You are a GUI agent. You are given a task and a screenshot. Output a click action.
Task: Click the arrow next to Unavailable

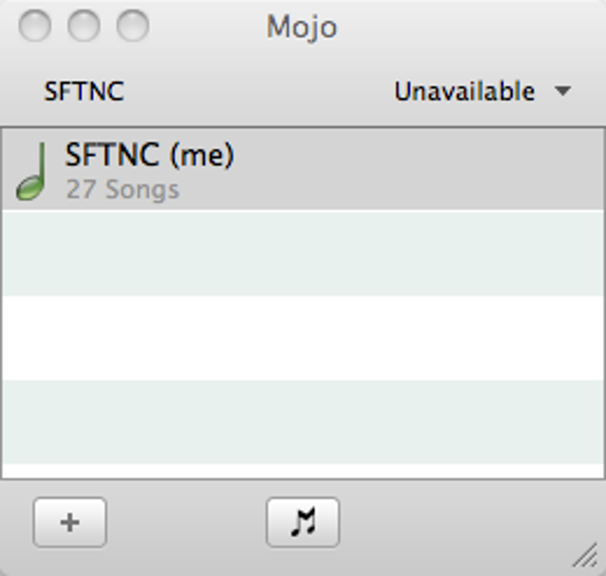562,92
